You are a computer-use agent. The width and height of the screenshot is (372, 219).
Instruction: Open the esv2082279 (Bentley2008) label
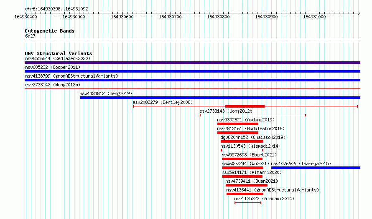click(163, 102)
